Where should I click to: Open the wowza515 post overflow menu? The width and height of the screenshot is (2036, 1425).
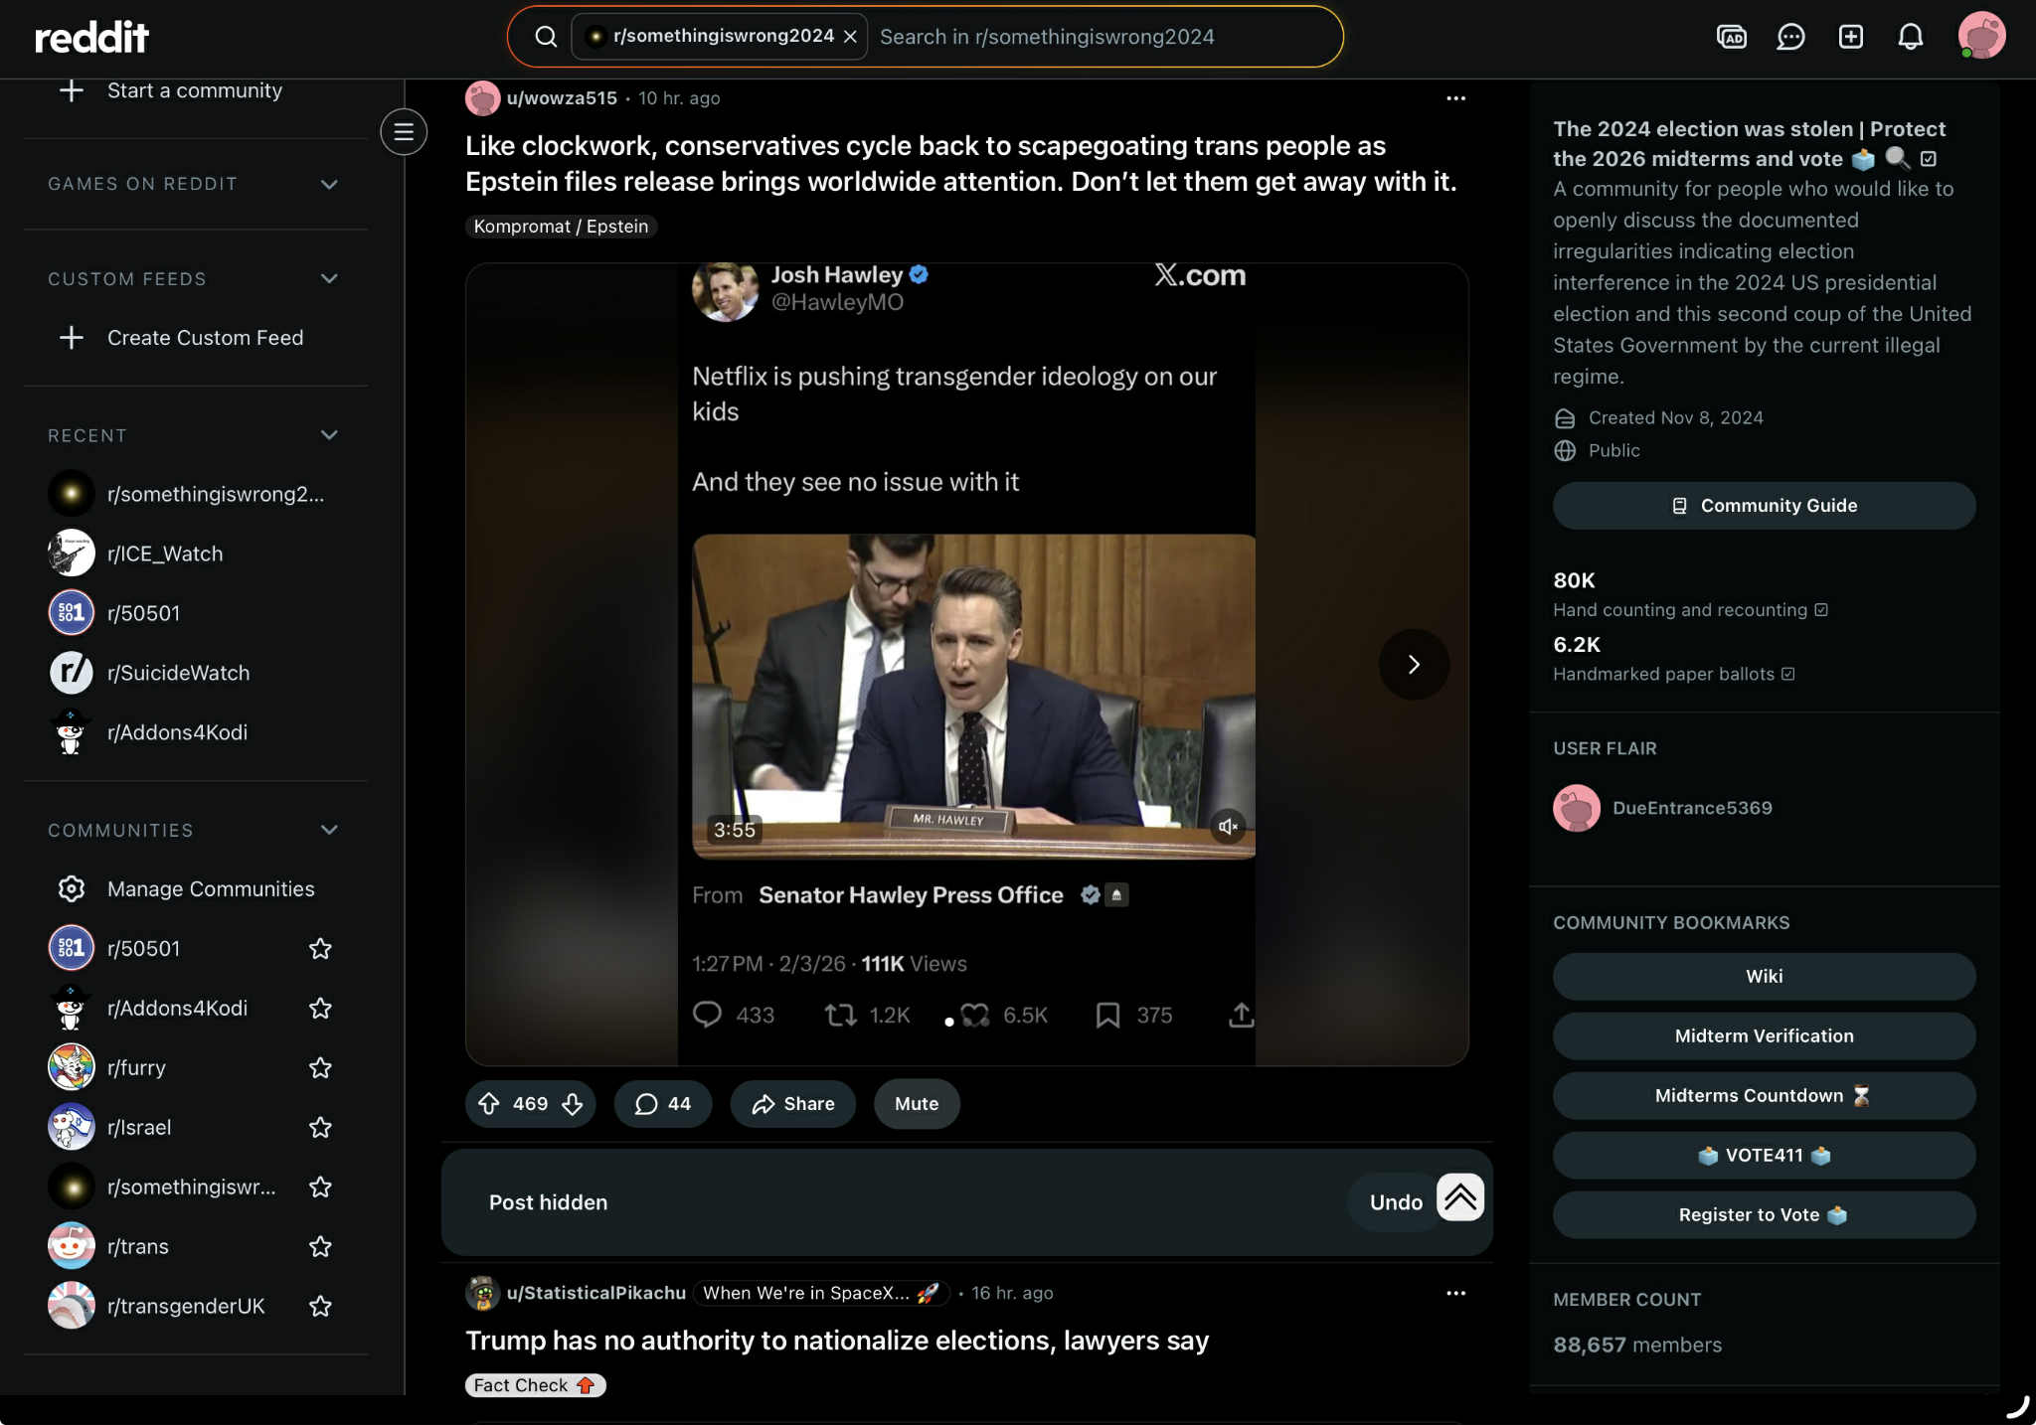pyautogui.click(x=1455, y=97)
